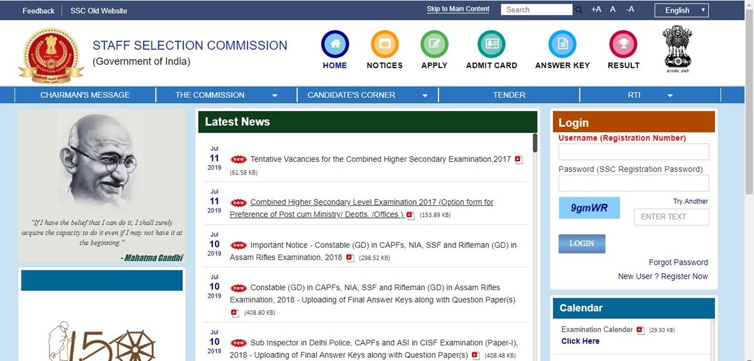Click the Home icon in header
Screen dimensions: 754x361
(335, 45)
